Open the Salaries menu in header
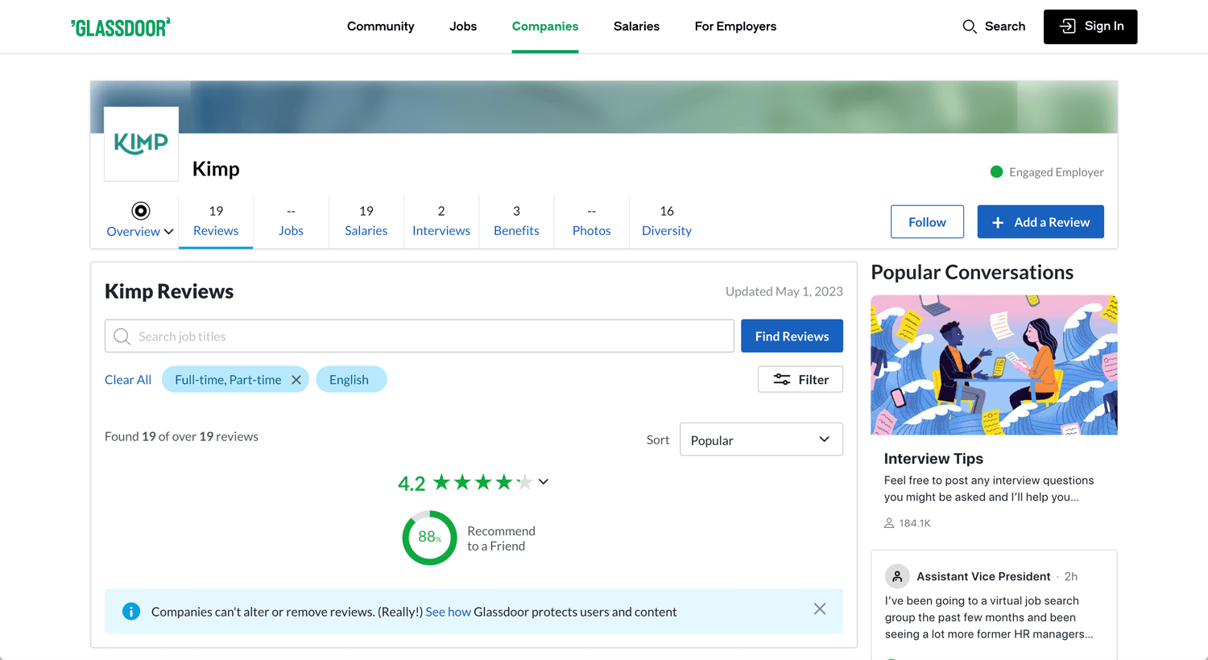The image size is (1208, 660). [636, 27]
